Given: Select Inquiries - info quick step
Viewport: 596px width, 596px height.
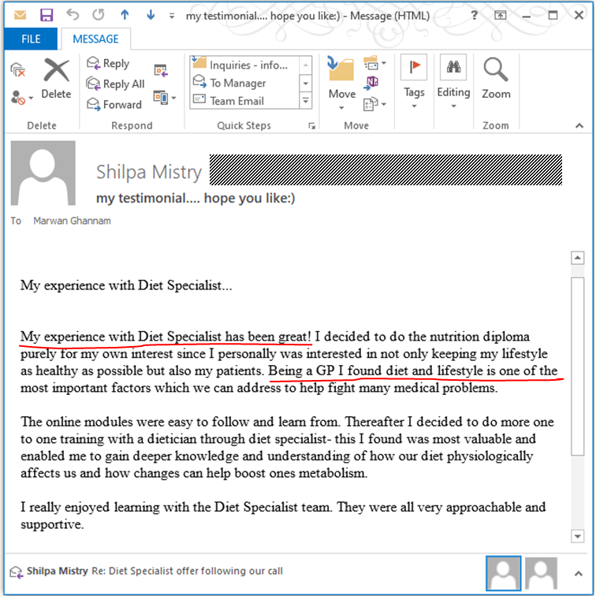Looking at the screenshot, I should [244, 65].
